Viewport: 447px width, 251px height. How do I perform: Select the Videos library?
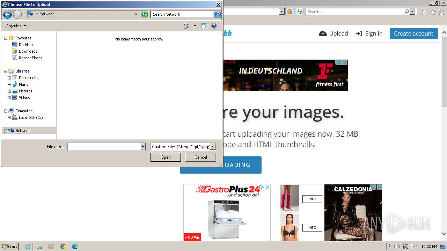point(24,98)
